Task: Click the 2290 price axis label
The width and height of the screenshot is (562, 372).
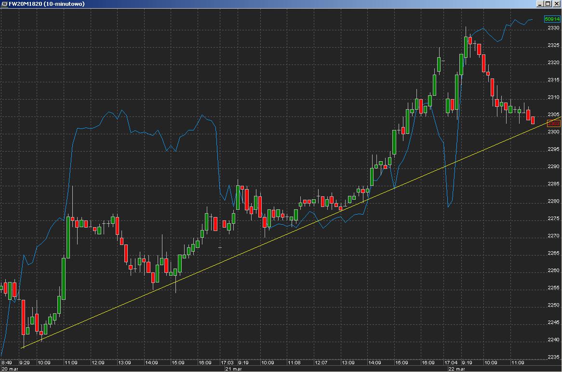Action: pyautogui.click(x=553, y=167)
